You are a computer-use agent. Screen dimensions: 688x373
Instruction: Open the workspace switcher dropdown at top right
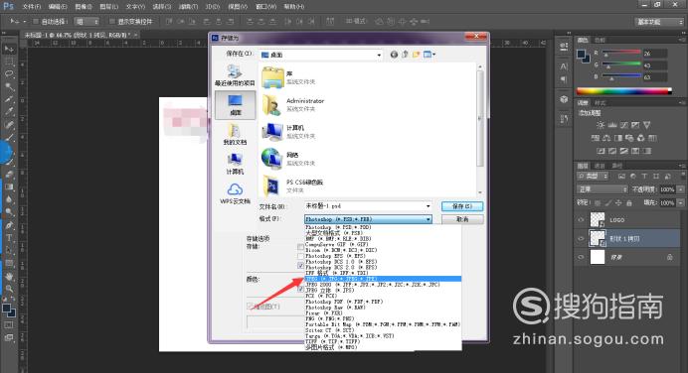tap(659, 22)
